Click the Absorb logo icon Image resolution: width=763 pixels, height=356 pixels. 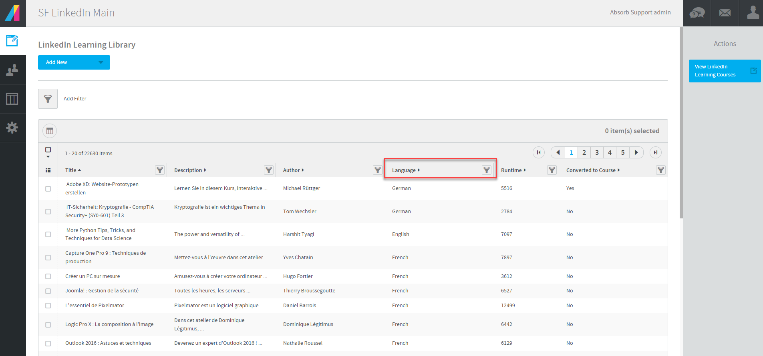[x=12, y=13]
